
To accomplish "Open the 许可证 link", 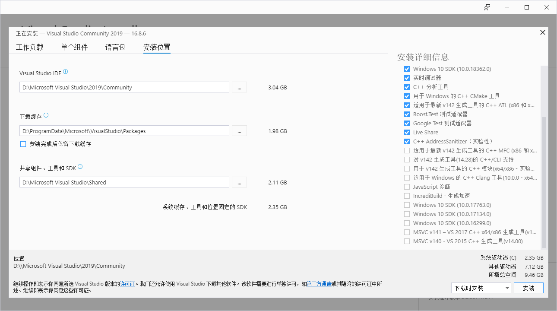I will [x=127, y=284].
